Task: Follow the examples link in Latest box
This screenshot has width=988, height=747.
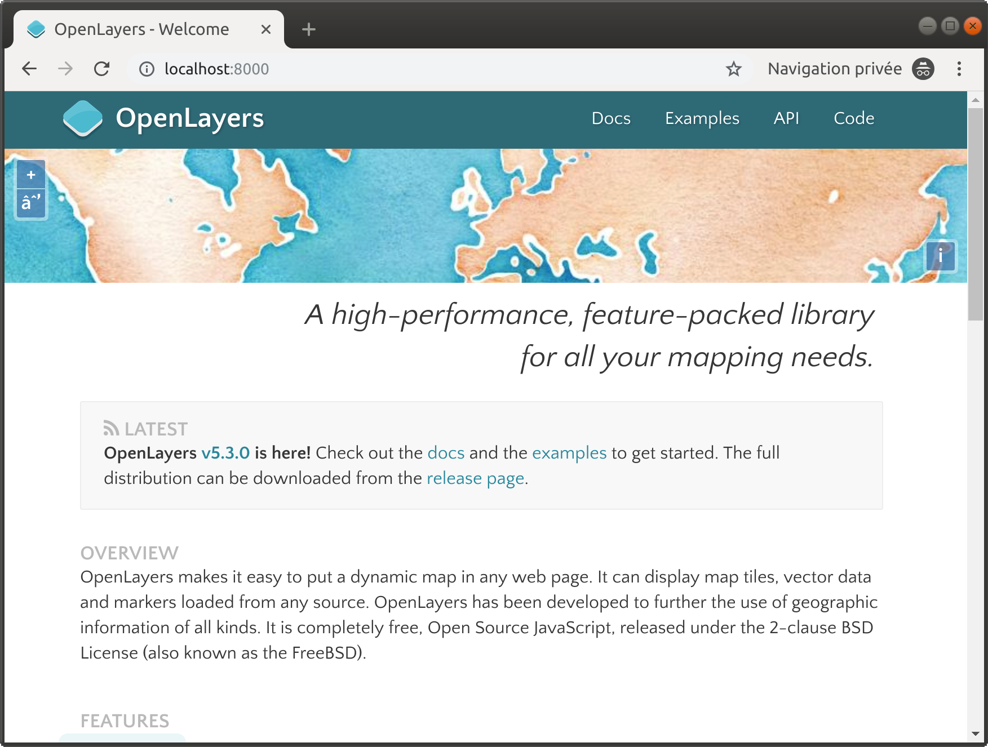Action: pyautogui.click(x=569, y=453)
